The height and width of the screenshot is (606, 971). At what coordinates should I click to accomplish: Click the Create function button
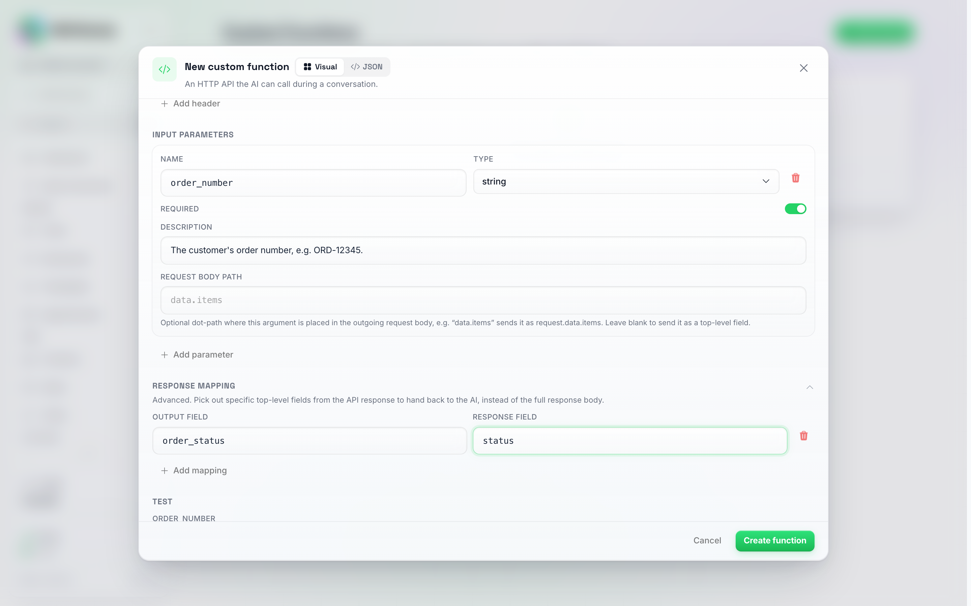775,541
